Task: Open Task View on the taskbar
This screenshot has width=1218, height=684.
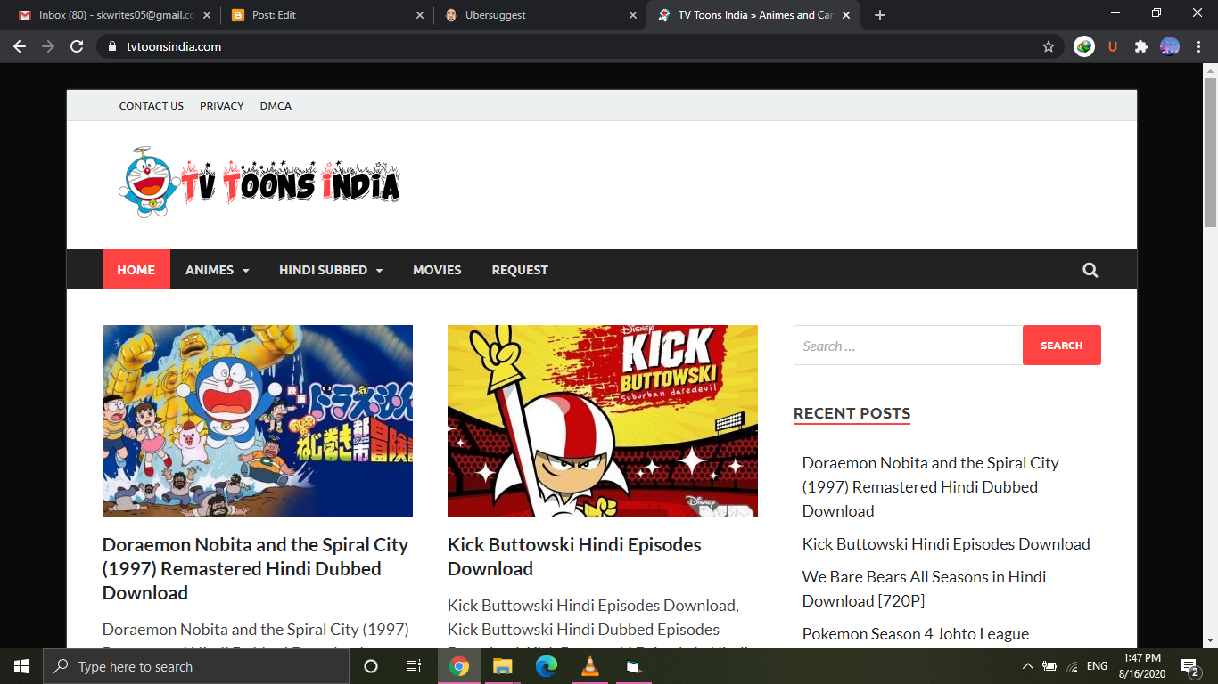Action: point(414,666)
